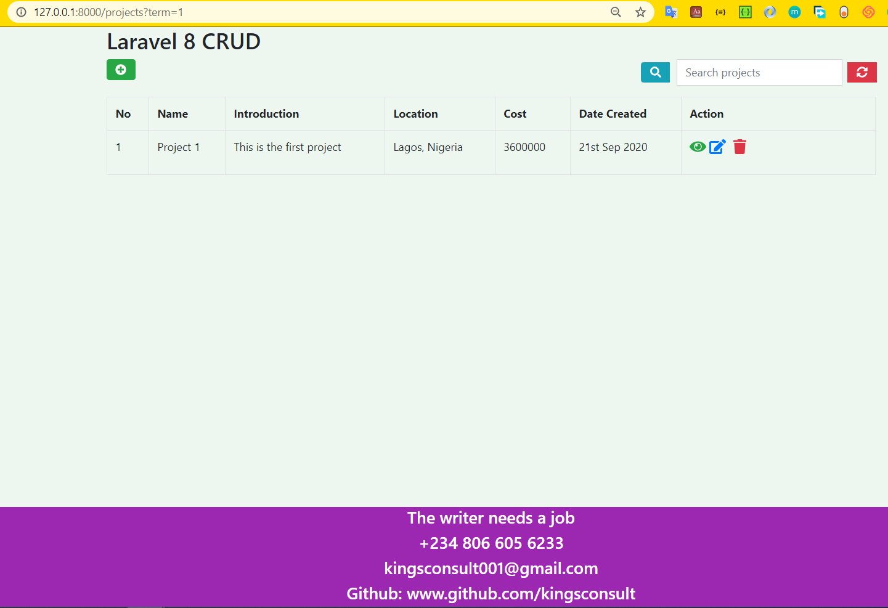Click the 'Laravel 8 CRUD' heading

point(184,42)
